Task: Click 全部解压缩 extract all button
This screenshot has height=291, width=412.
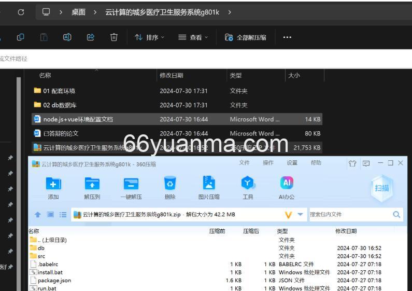Action: (x=246, y=37)
